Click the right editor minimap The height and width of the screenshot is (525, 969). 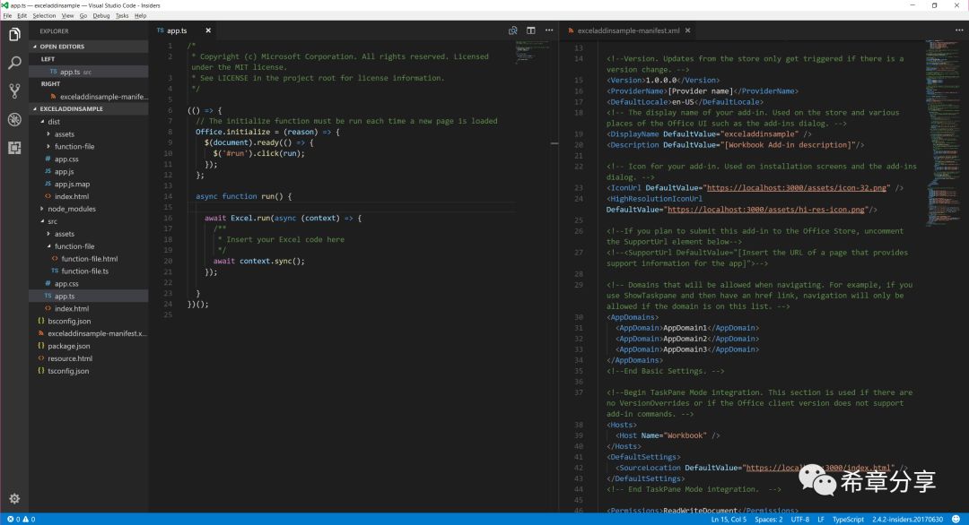[943, 133]
